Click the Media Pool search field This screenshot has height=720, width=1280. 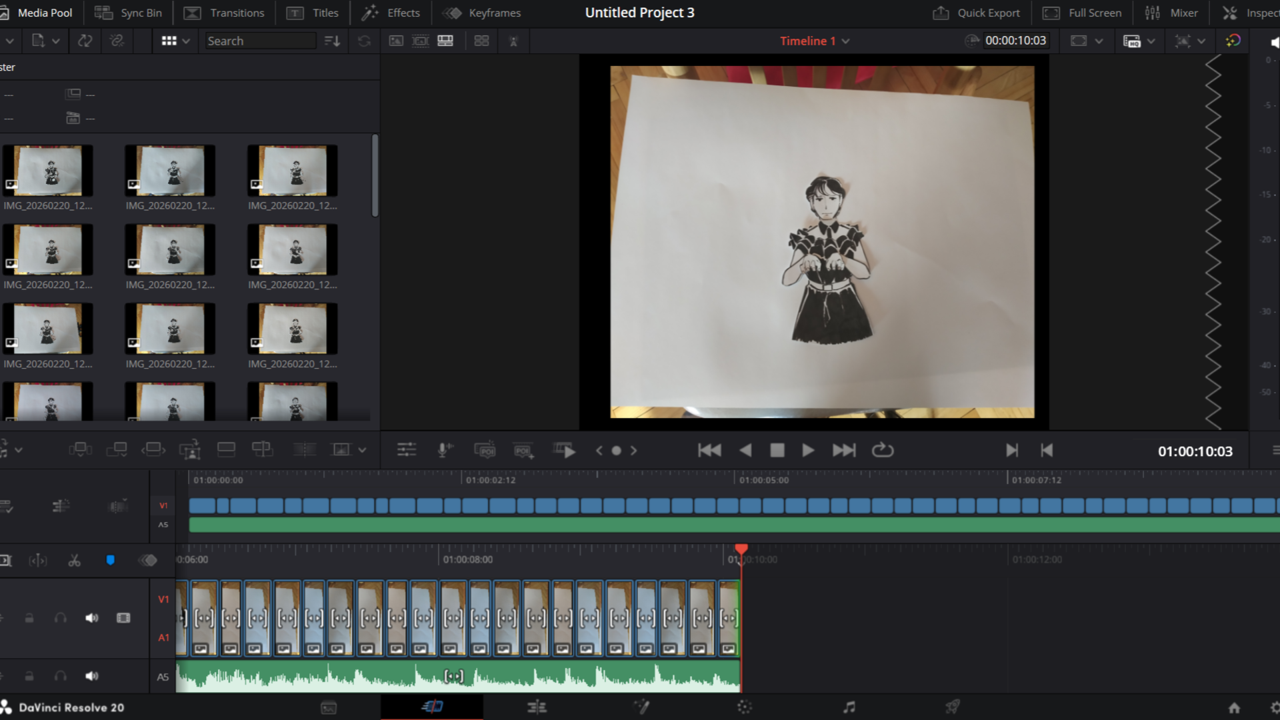click(x=260, y=41)
